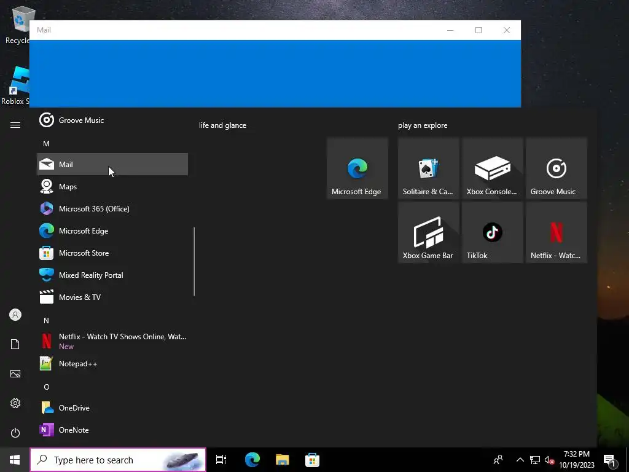Click the app list scrollbar
The width and height of the screenshot is (629, 472).
[194, 261]
